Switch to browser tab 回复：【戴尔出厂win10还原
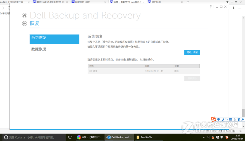 pyautogui.click(x=127, y=2)
